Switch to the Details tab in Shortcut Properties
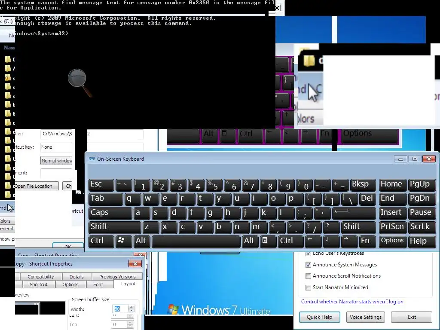This screenshot has height=330, width=440. tap(76, 277)
